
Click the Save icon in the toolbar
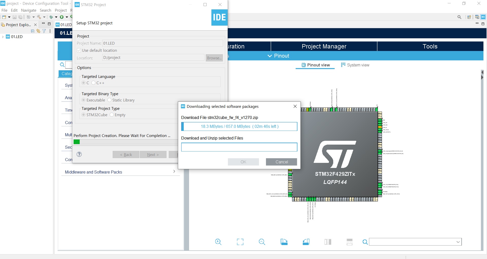click(x=14, y=17)
